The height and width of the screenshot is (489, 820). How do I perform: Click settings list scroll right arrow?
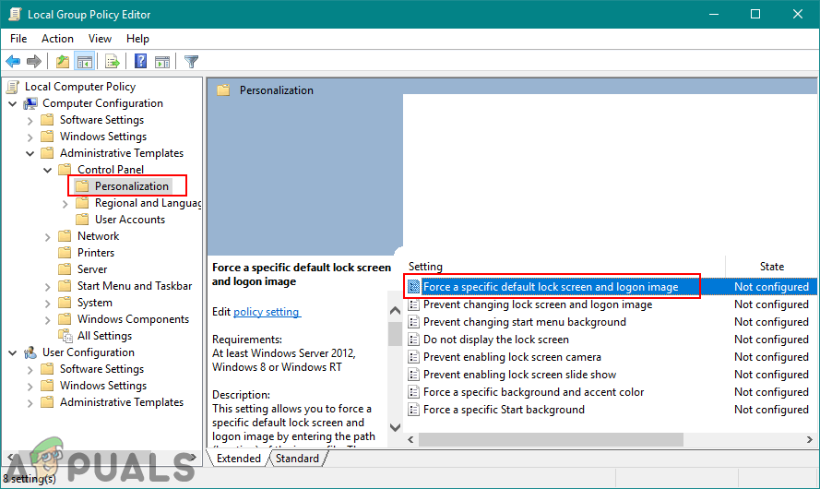pos(810,440)
